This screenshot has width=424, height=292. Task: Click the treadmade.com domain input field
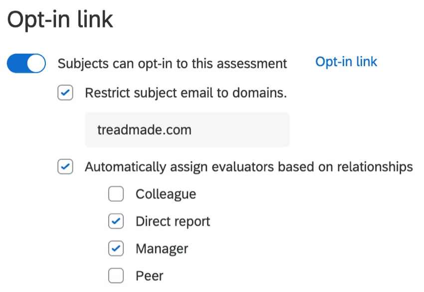click(187, 130)
